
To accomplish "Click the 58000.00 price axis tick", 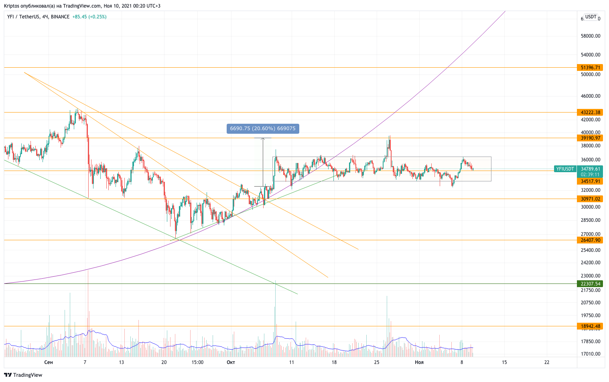I will point(591,36).
